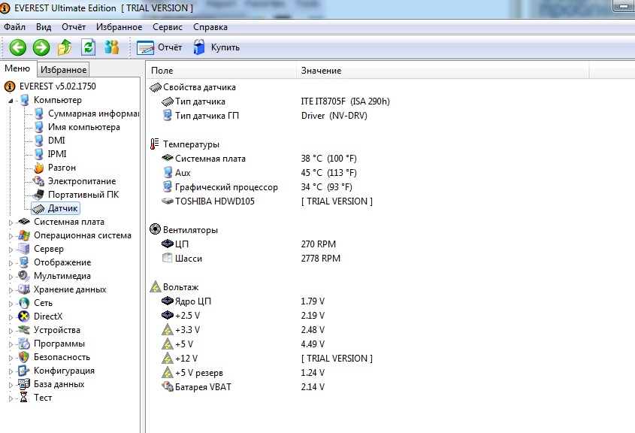Select the Портативный ПК tree item
This screenshot has height=433, width=635.
click(83, 195)
